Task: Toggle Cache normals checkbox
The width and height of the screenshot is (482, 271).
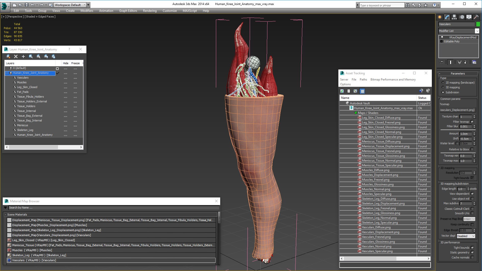Action: coord(472,257)
